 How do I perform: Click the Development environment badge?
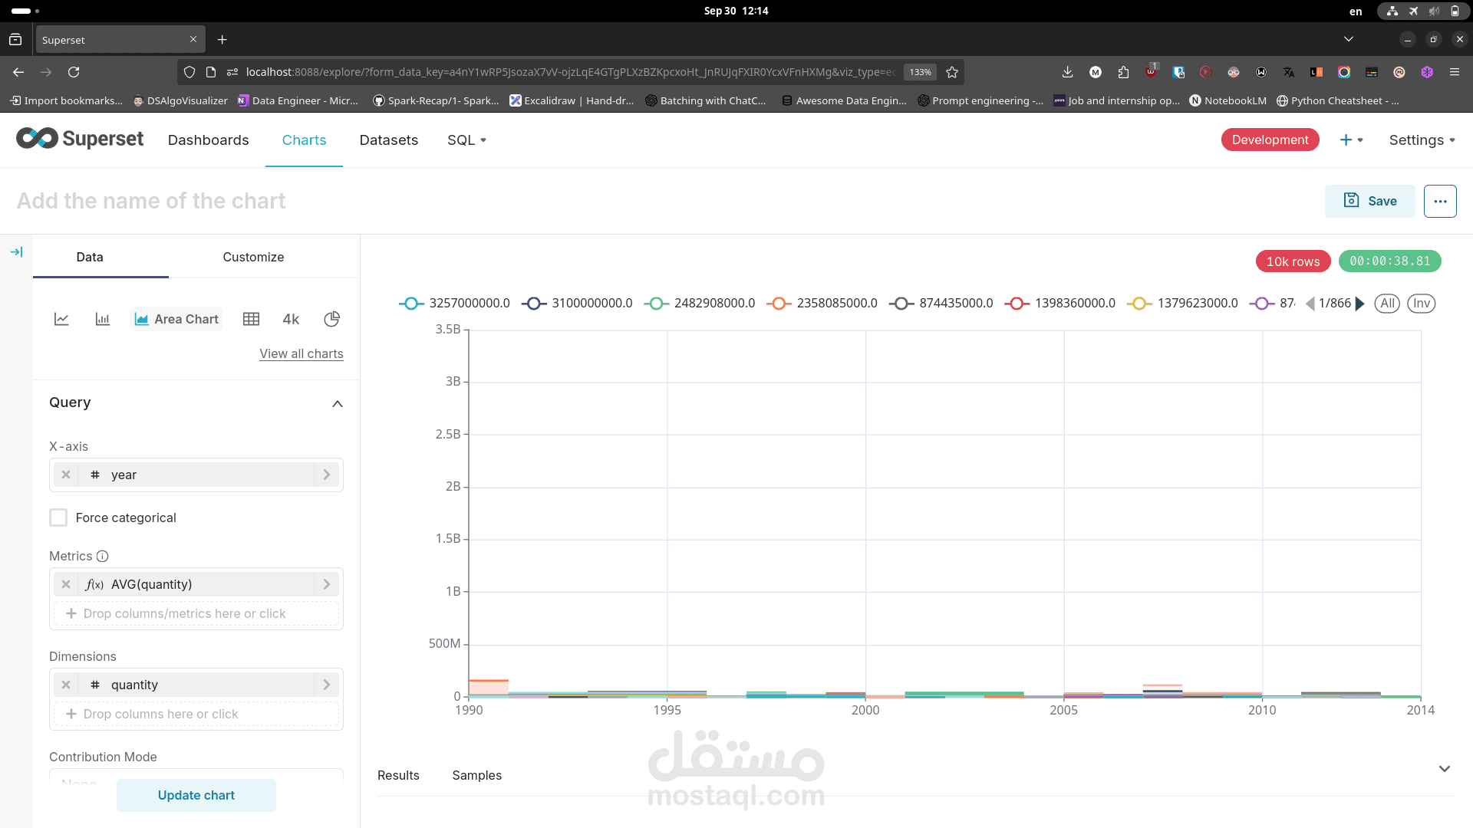pyautogui.click(x=1270, y=140)
